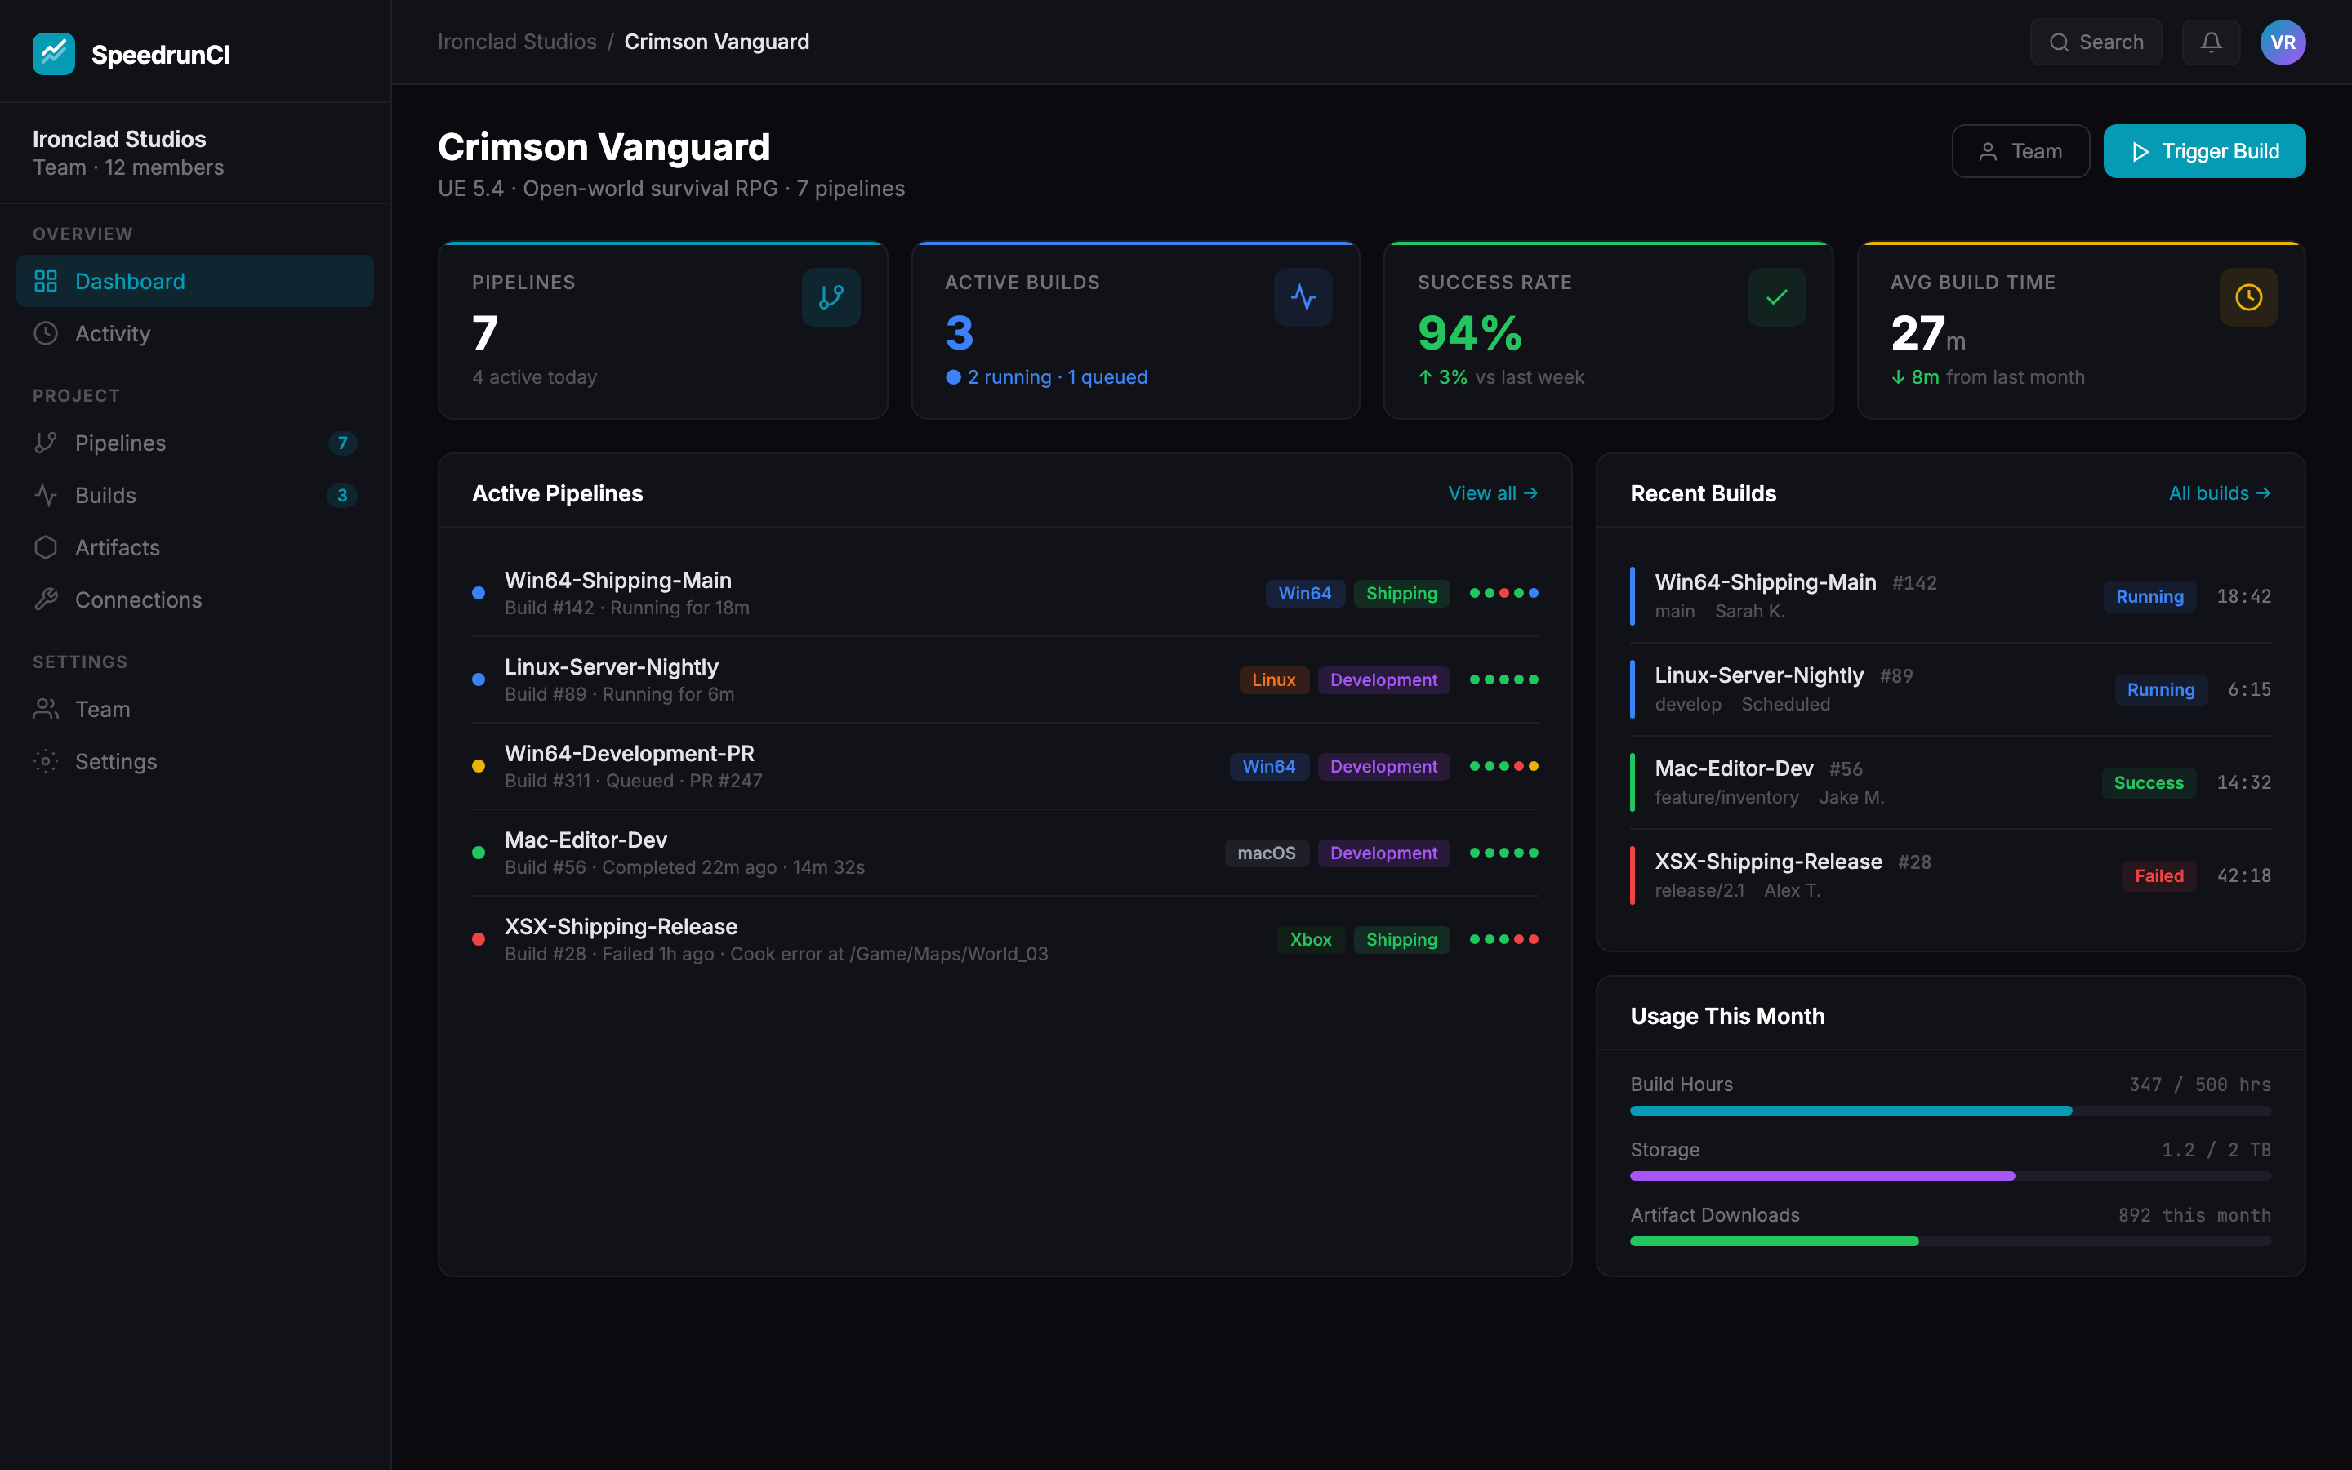
Task: Click Win64 tag on Win64-Shipping-Main
Action: click(x=1304, y=593)
